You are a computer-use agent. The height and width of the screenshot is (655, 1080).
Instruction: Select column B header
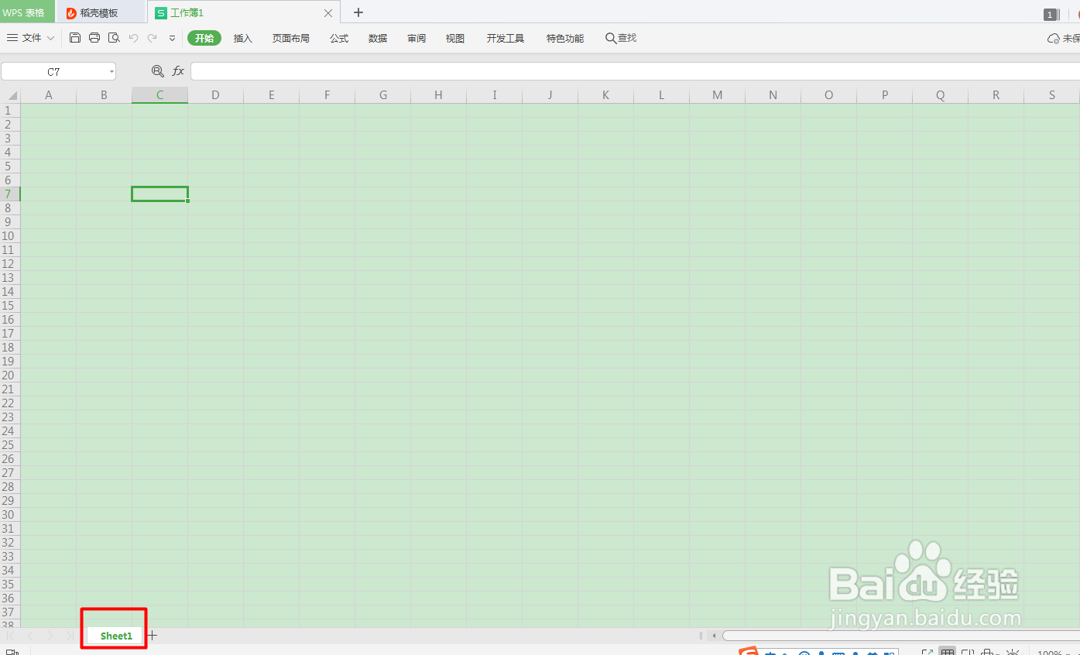(104, 95)
